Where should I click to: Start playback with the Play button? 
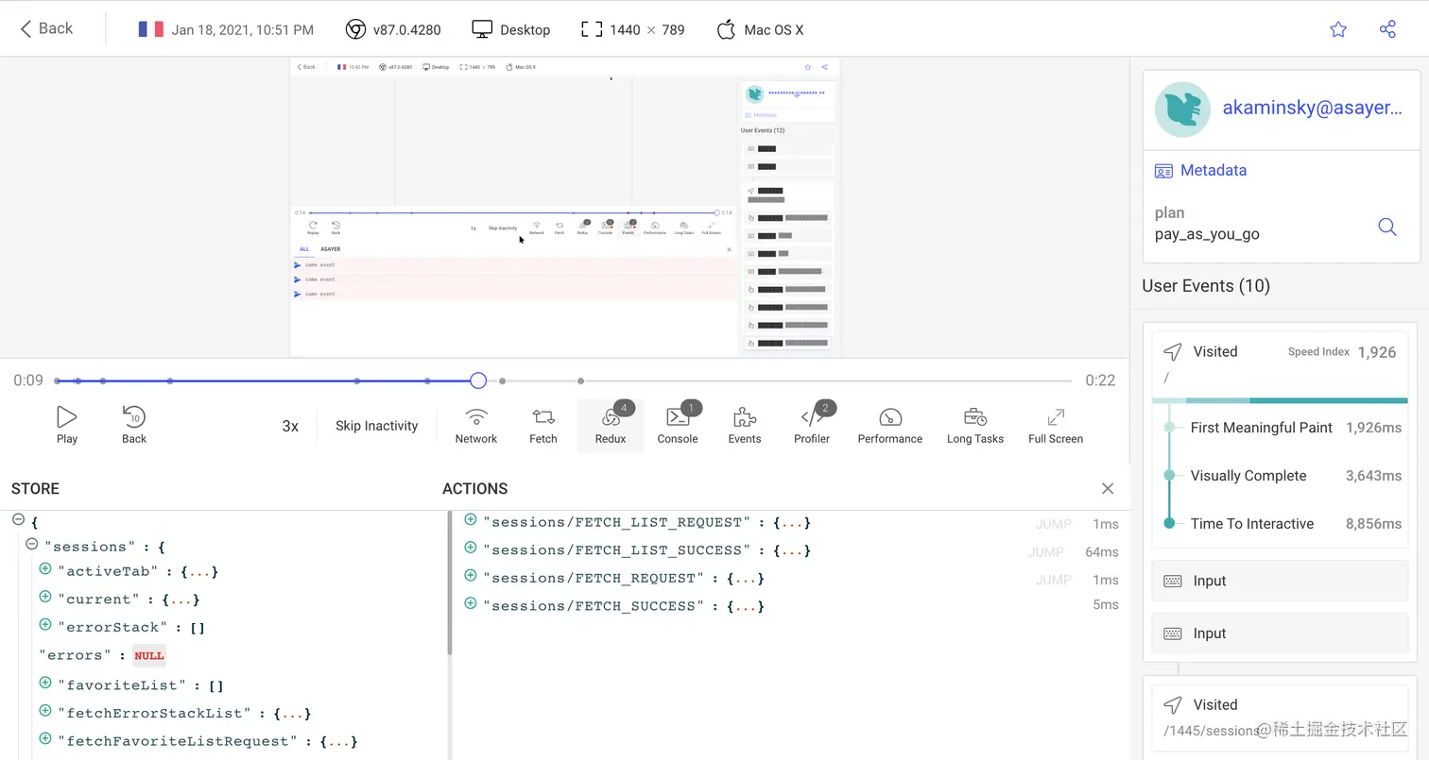(67, 424)
